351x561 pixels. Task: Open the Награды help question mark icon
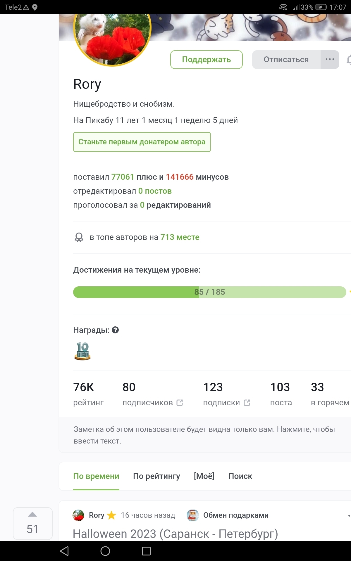coord(115,330)
